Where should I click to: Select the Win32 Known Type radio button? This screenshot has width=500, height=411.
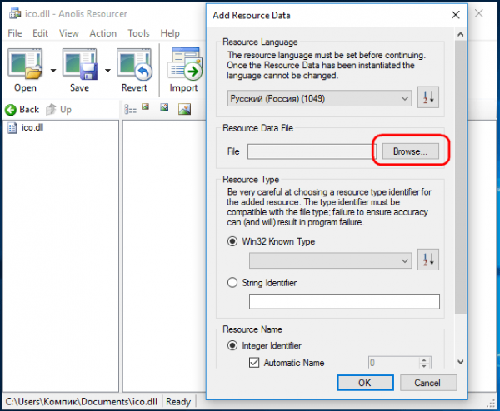click(x=232, y=241)
